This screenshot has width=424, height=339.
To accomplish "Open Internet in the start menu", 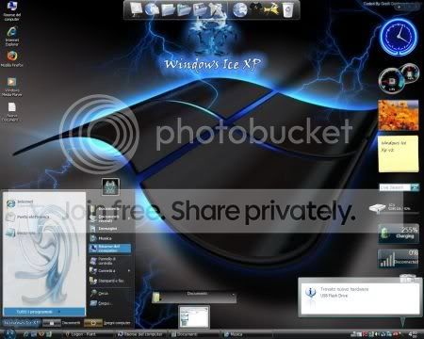I will click(x=44, y=203).
